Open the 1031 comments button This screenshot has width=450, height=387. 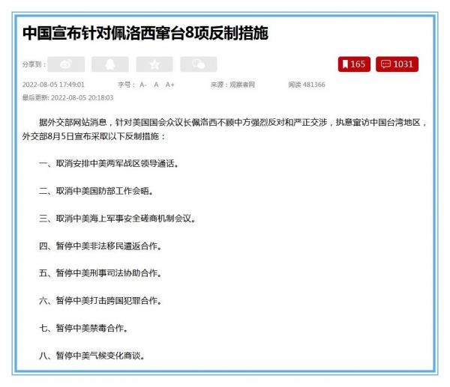(397, 64)
